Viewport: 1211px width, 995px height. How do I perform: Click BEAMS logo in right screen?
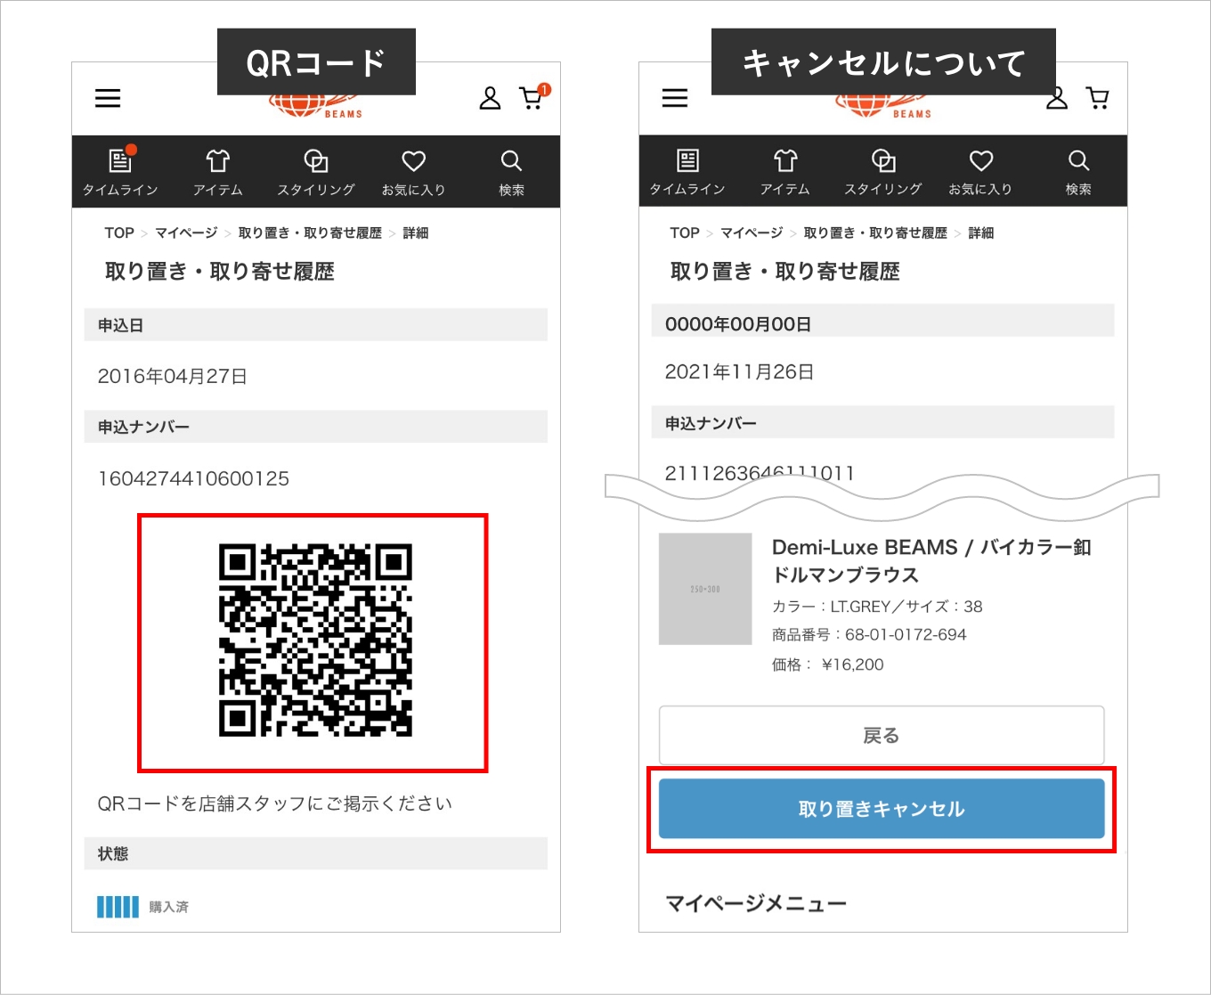tap(883, 107)
